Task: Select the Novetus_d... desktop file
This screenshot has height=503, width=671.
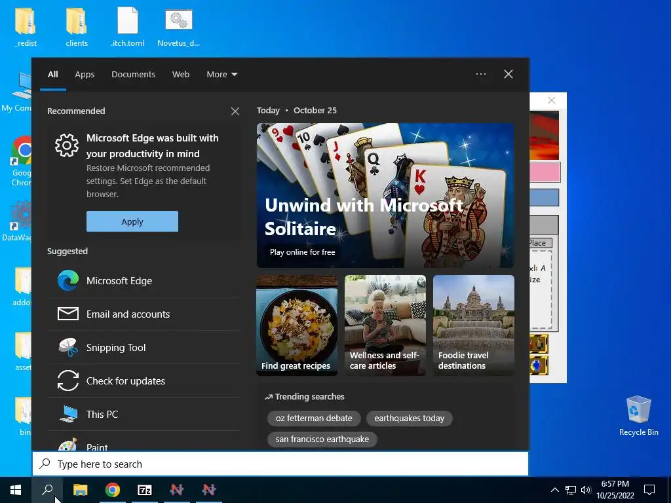Action: click(178, 26)
